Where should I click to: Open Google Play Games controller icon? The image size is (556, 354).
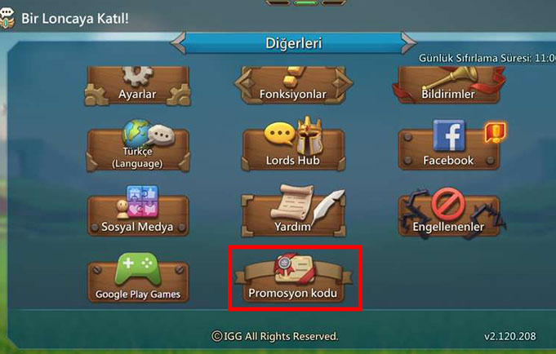click(x=138, y=278)
